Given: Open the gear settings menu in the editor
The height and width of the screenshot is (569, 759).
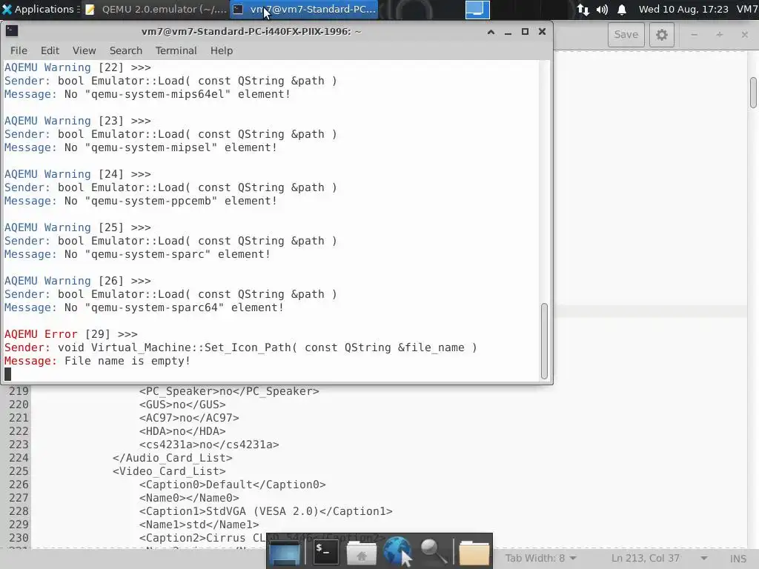Looking at the screenshot, I should pyautogui.click(x=662, y=34).
